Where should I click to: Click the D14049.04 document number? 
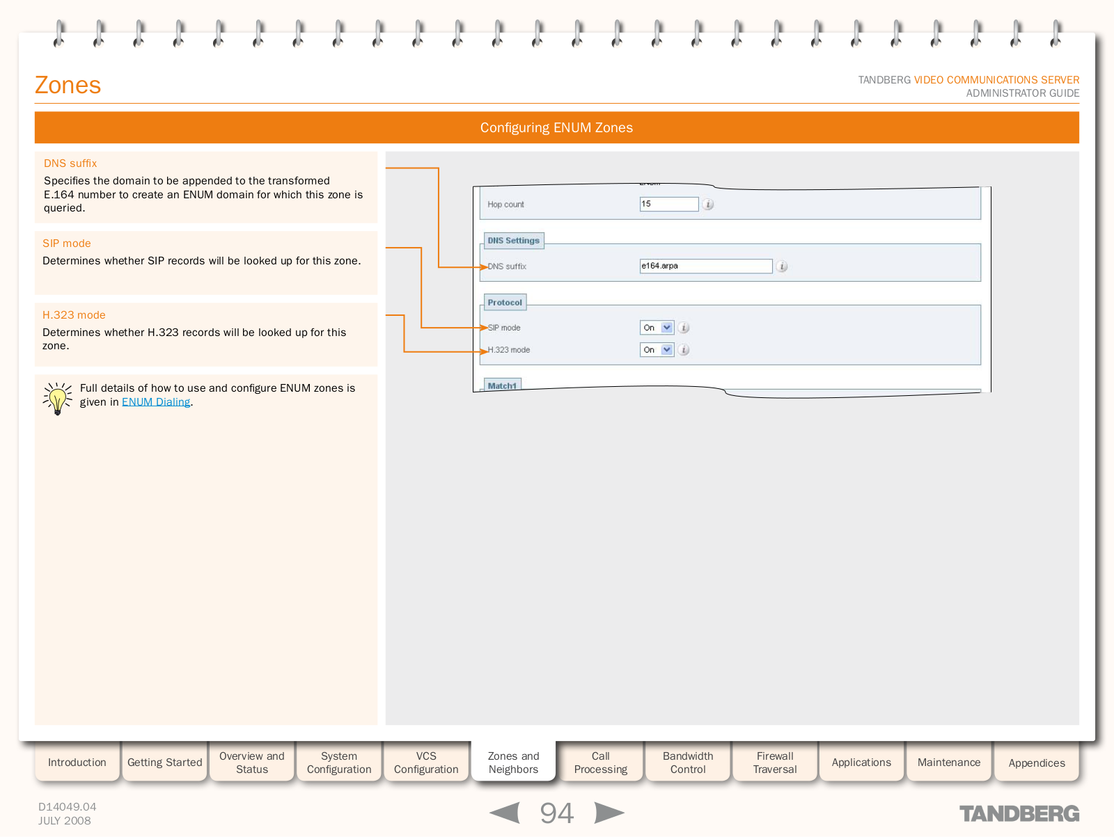[67, 807]
